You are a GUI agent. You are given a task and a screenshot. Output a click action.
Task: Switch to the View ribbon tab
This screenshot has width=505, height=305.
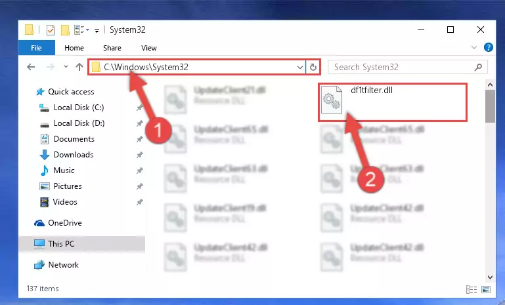point(149,48)
